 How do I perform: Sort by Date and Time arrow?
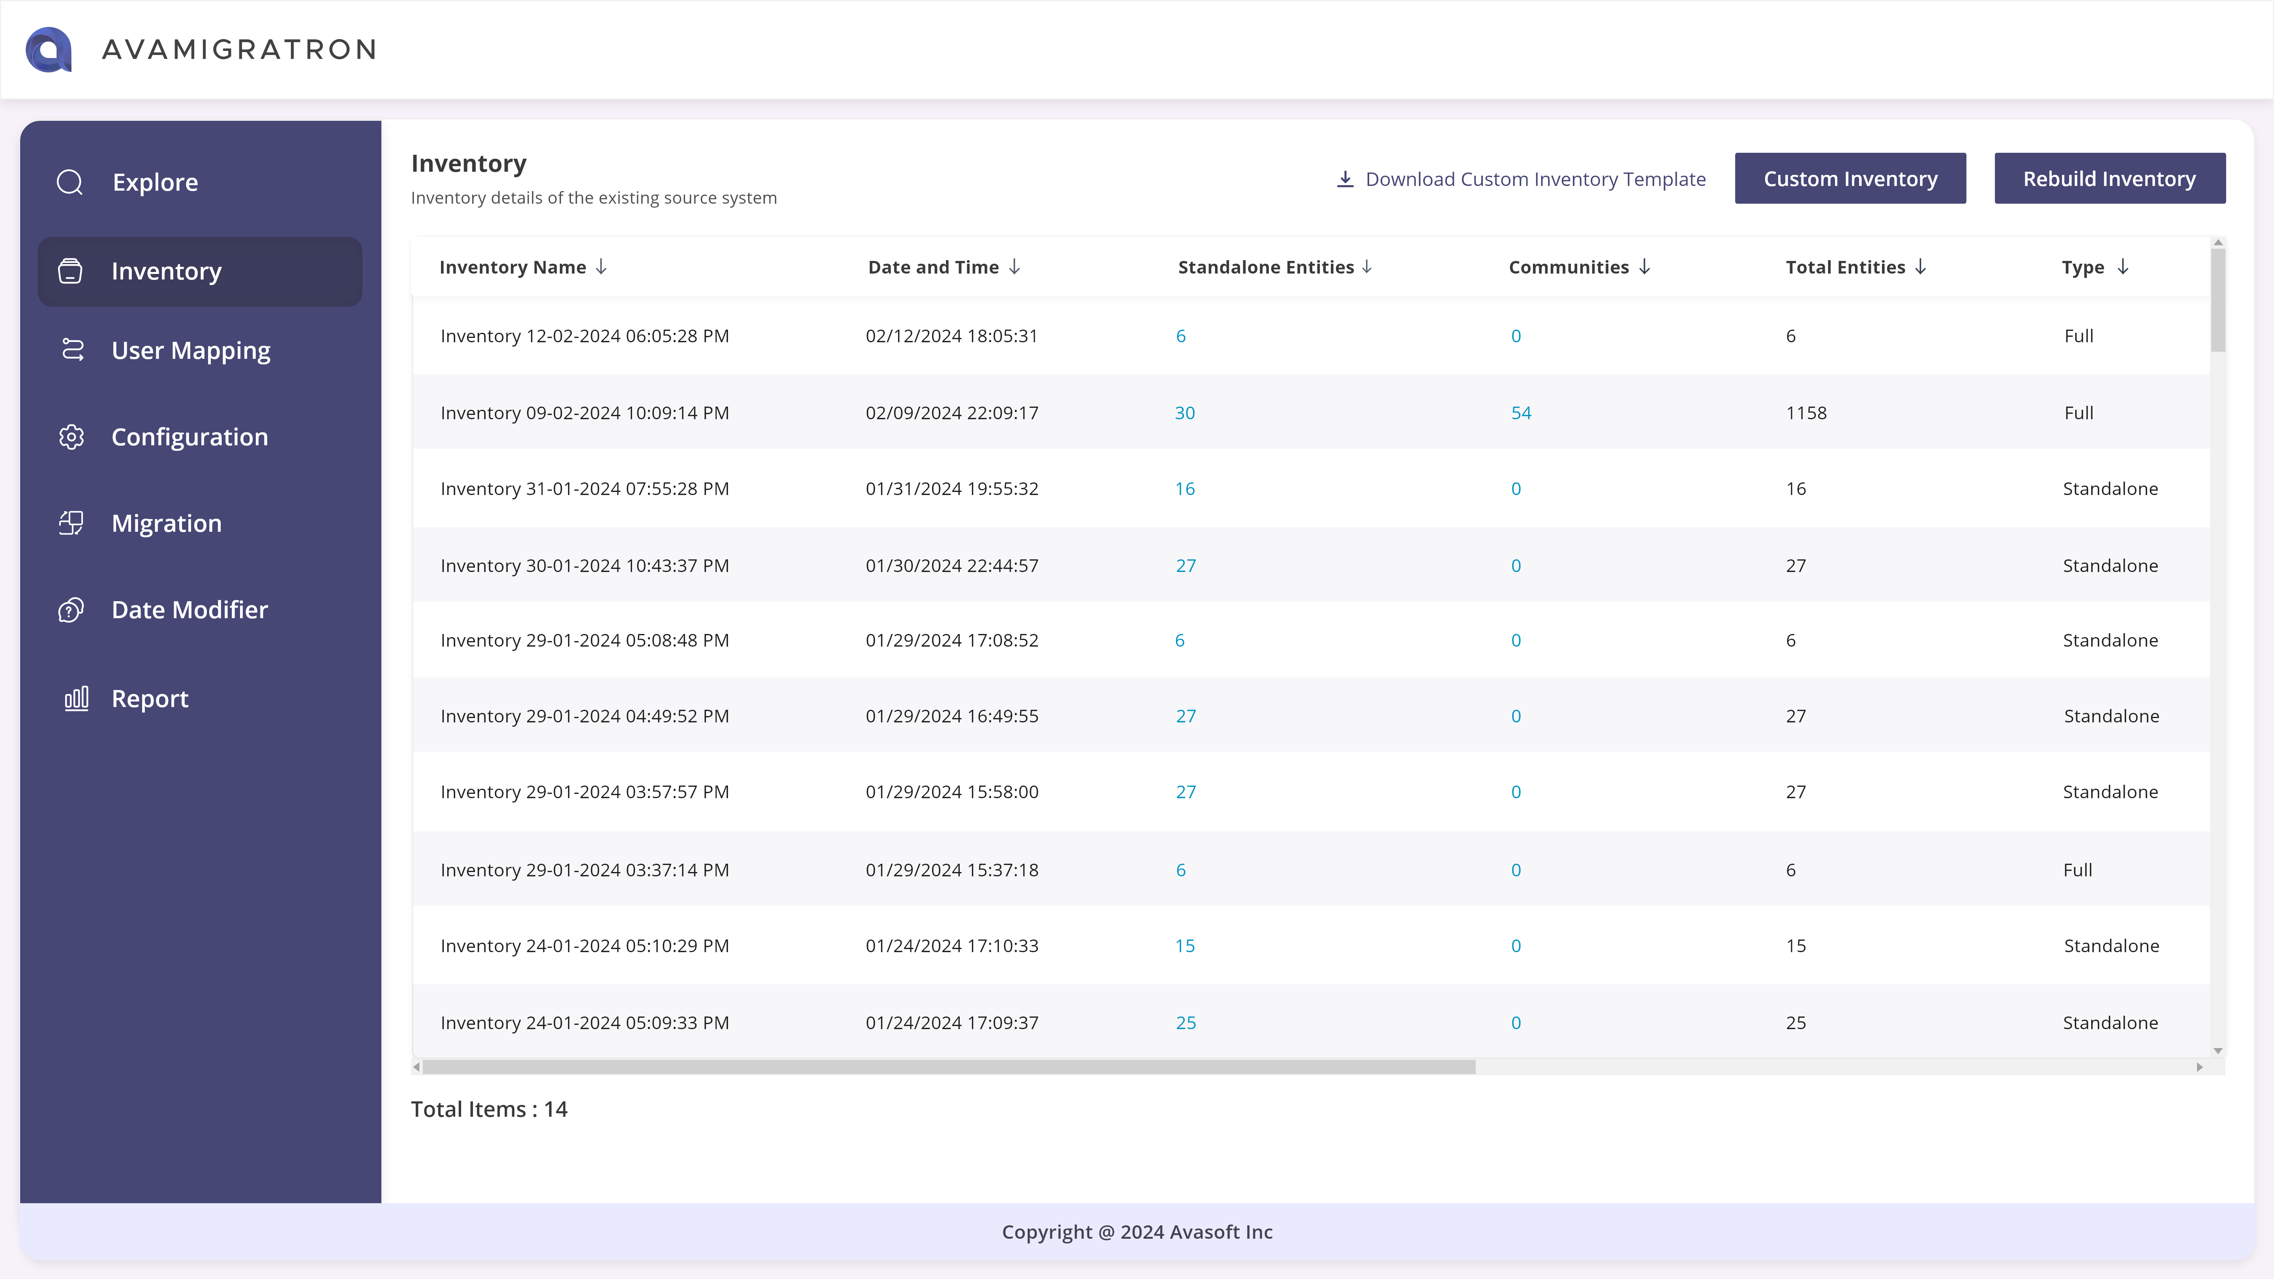pos(1014,266)
